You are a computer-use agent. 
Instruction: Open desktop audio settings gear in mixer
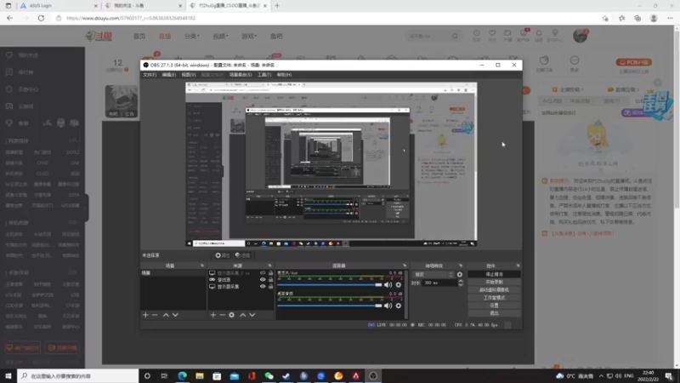click(398, 306)
